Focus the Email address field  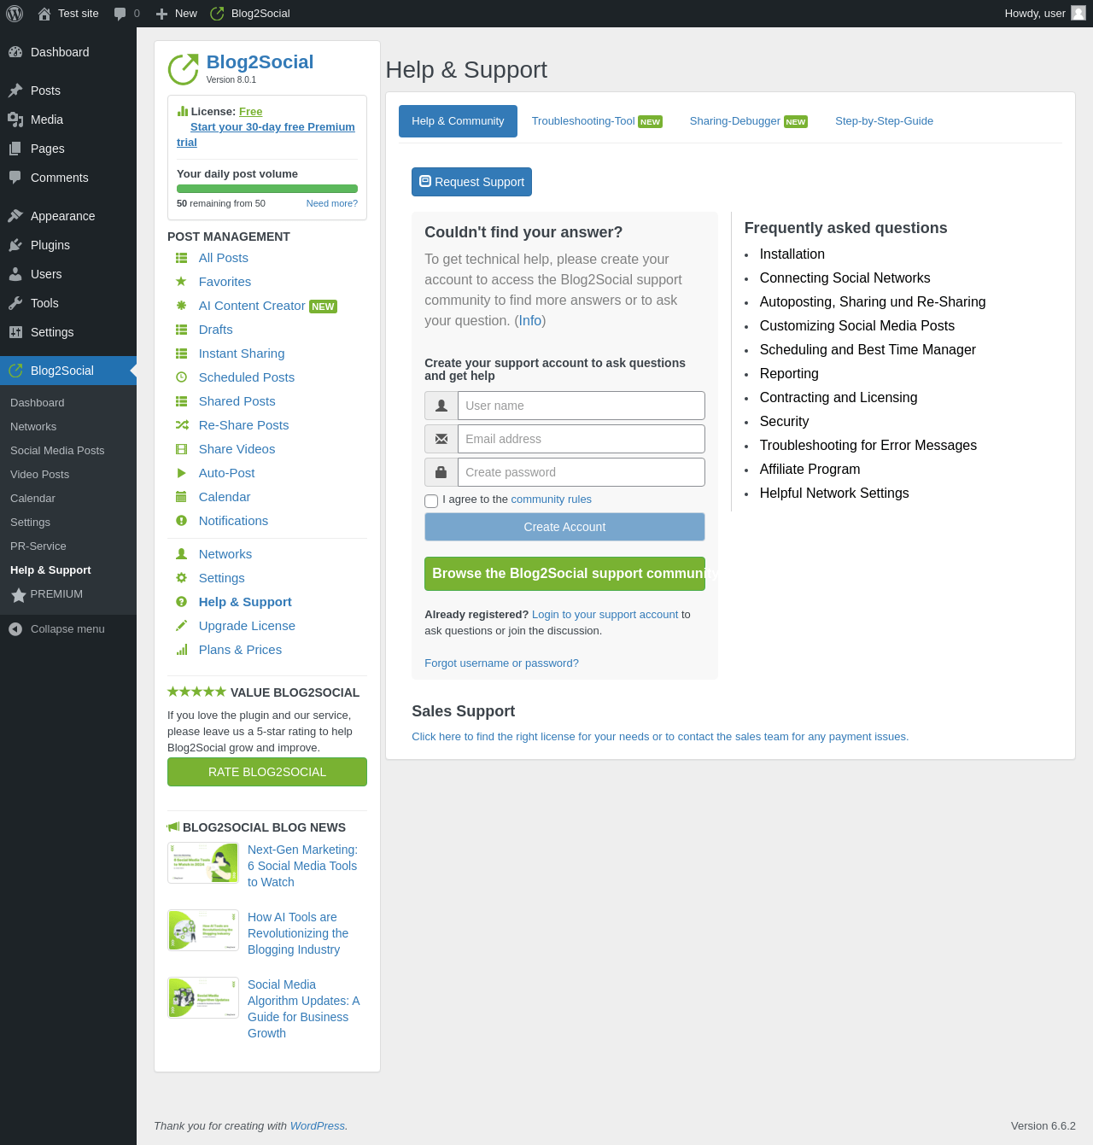(581, 439)
